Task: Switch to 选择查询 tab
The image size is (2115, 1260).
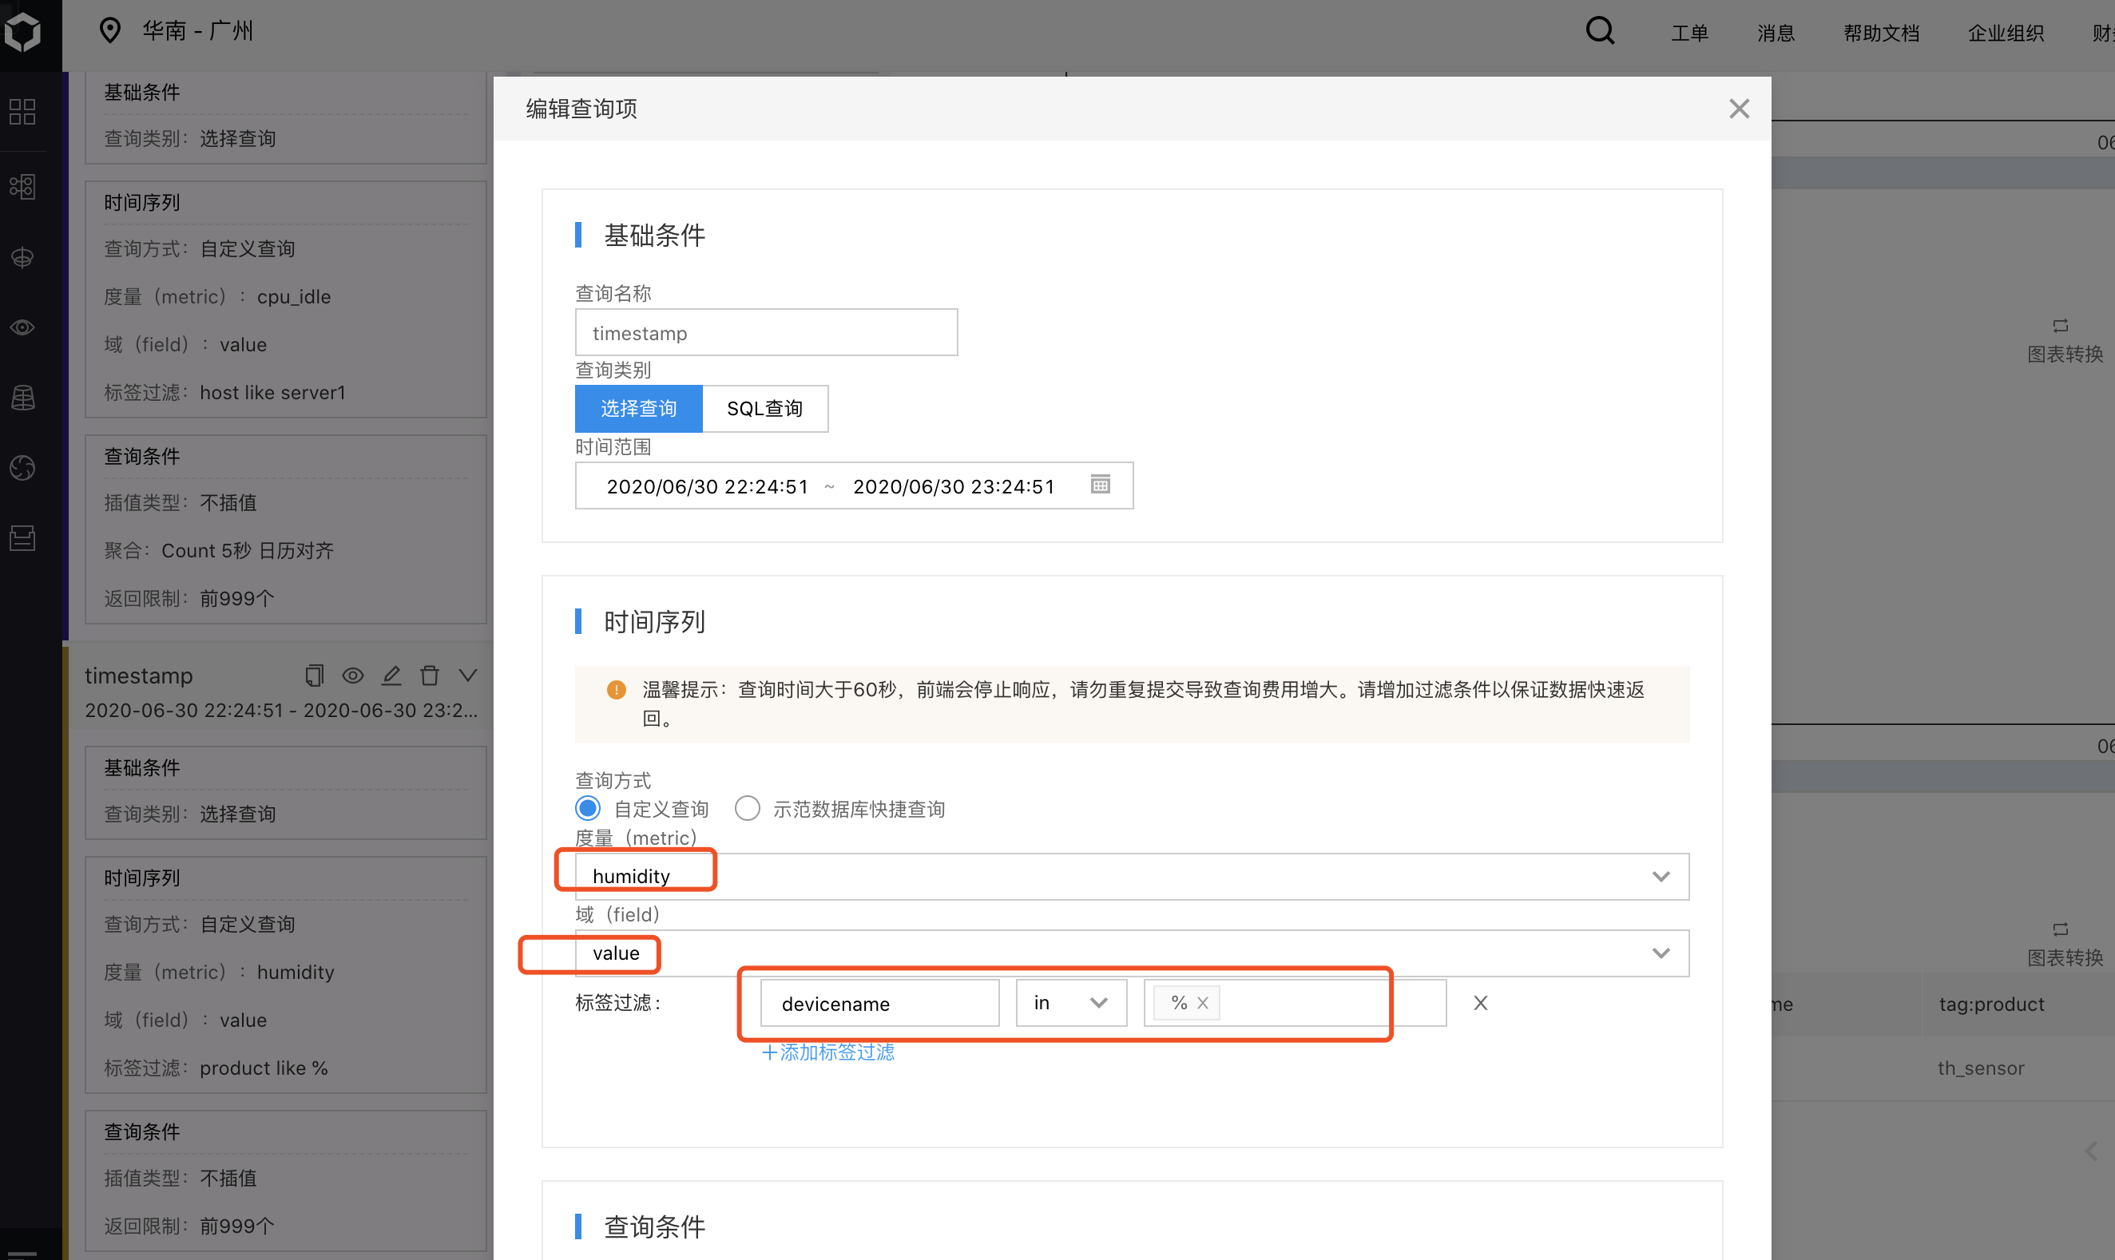Action: coord(638,408)
